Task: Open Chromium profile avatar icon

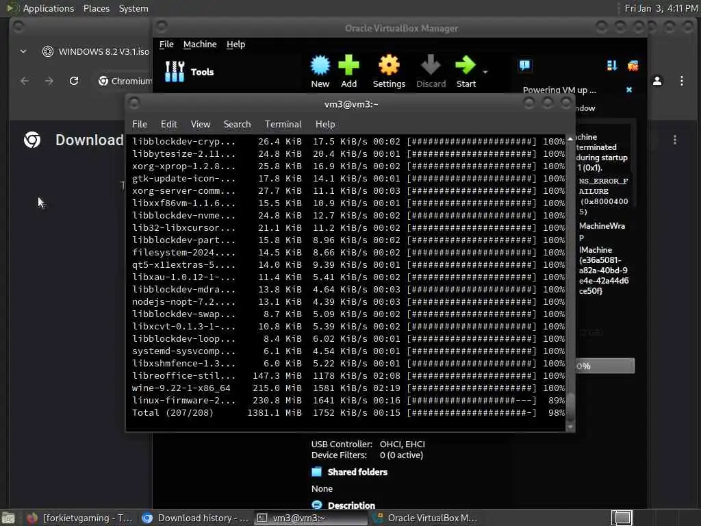Action: (x=657, y=81)
